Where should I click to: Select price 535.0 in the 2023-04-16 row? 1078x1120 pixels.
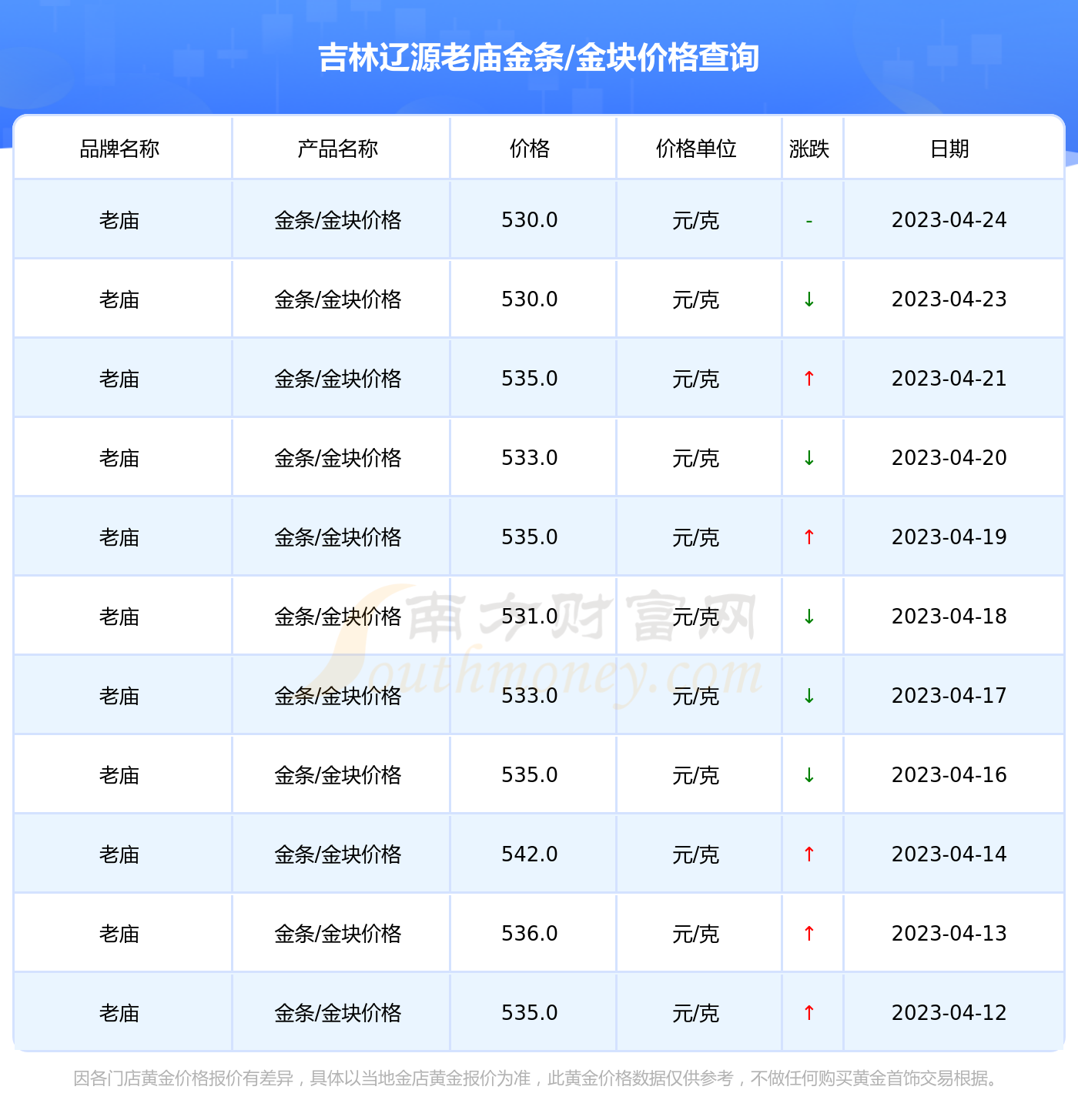point(530,775)
